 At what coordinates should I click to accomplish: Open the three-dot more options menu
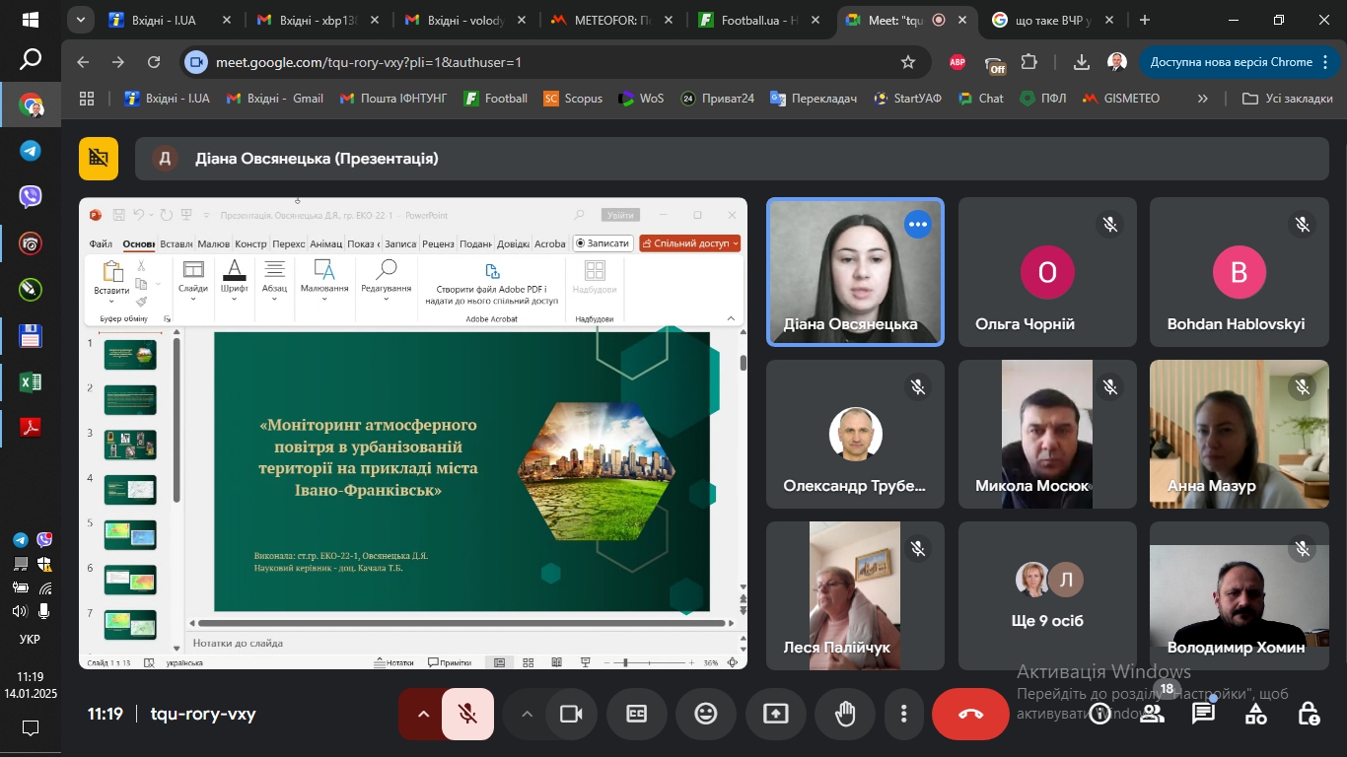click(x=903, y=714)
